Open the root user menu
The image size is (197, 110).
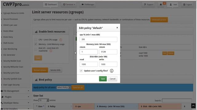pos(173,5)
